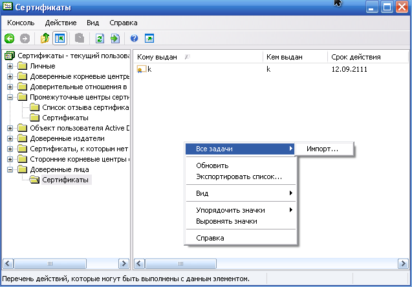Expand Объект пользователя Active Directory node
The image size is (412, 287).
click(10, 128)
